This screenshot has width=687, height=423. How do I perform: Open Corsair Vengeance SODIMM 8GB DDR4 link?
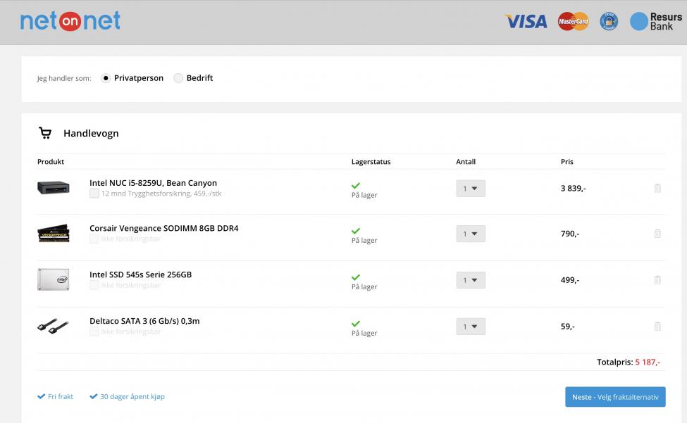pyautogui.click(x=164, y=228)
